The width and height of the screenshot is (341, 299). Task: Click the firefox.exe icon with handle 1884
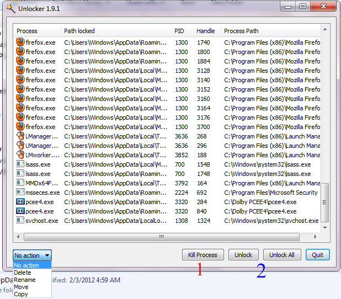pos(20,61)
